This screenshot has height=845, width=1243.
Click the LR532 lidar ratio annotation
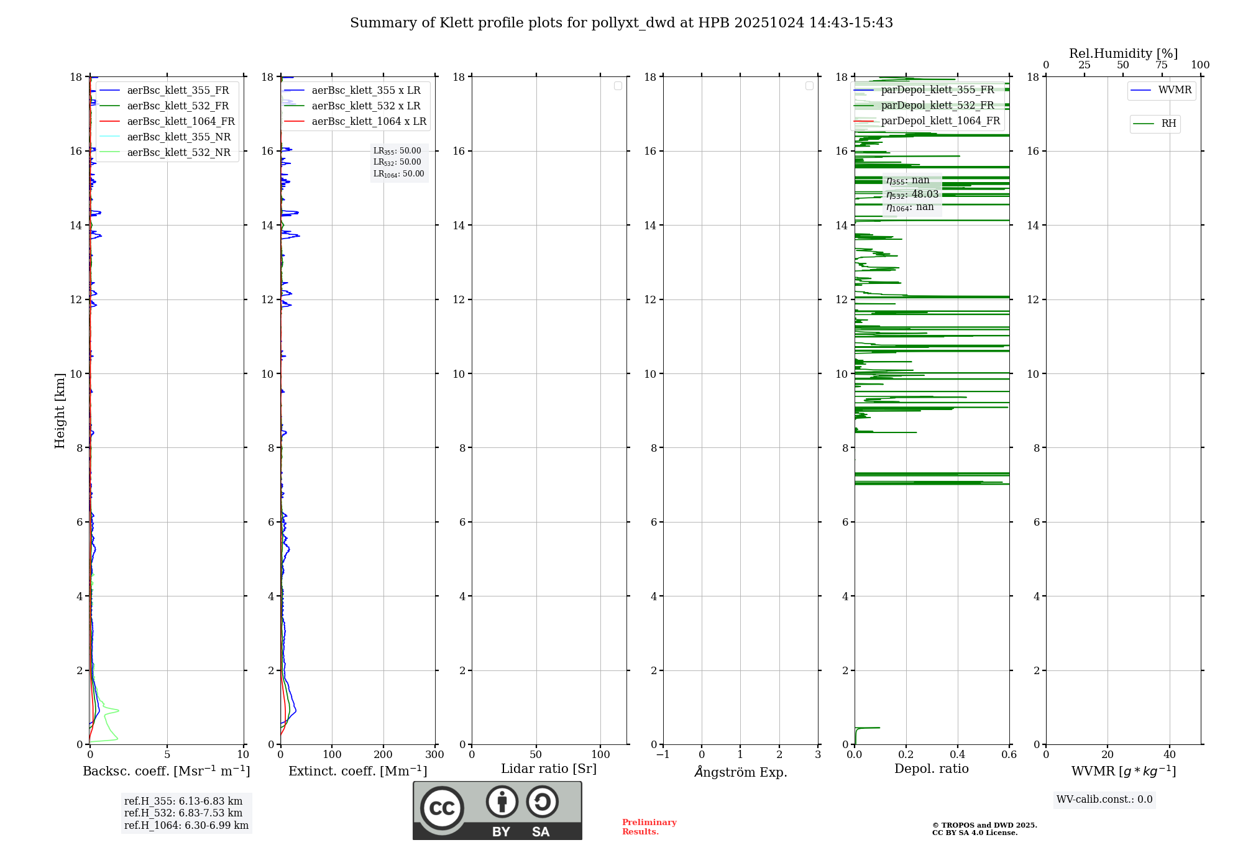[x=397, y=162]
